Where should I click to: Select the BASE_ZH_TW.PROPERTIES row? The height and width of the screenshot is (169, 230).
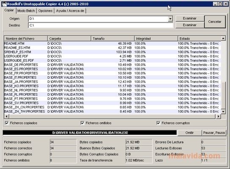(112, 112)
